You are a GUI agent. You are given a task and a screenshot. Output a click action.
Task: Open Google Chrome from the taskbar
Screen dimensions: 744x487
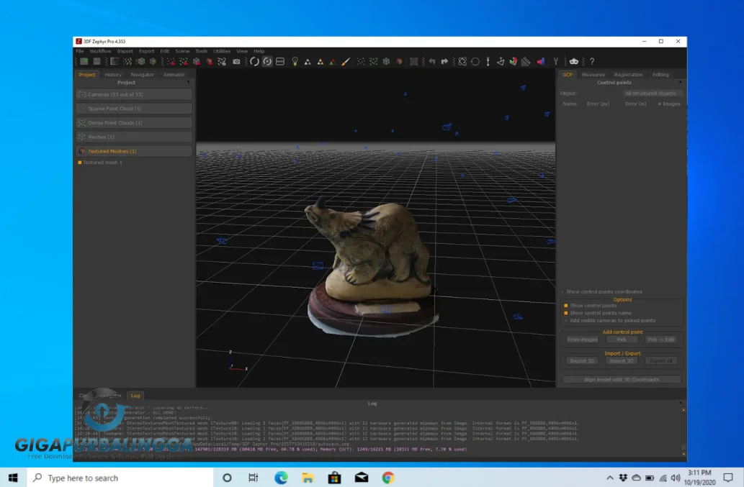(x=387, y=478)
